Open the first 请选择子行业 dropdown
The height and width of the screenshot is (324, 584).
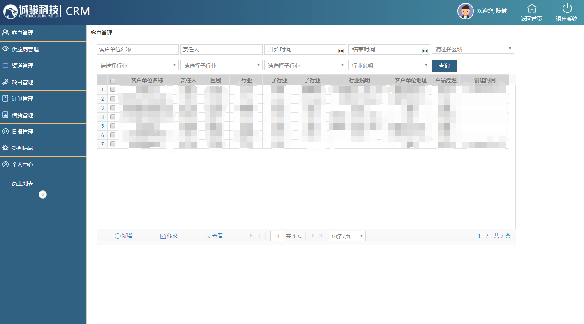click(x=222, y=65)
